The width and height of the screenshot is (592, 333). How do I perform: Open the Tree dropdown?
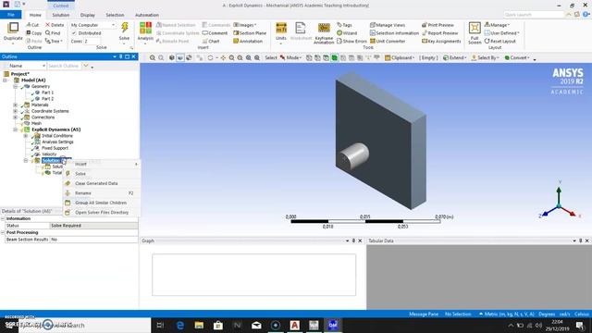[54, 41]
